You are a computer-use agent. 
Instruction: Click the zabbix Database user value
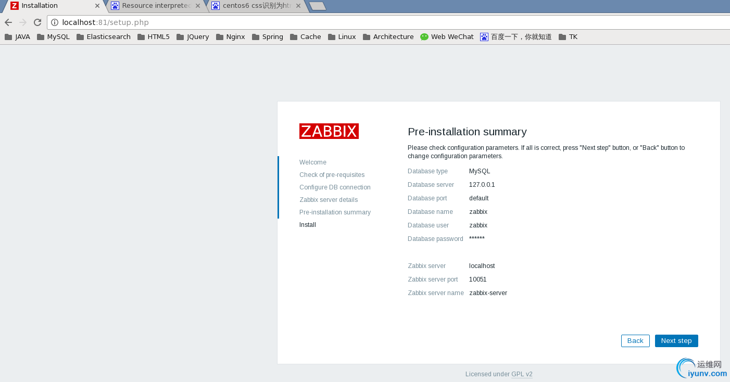click(479, 225)
